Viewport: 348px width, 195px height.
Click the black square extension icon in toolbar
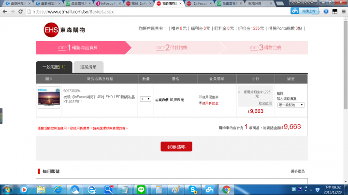coord(334,12)
